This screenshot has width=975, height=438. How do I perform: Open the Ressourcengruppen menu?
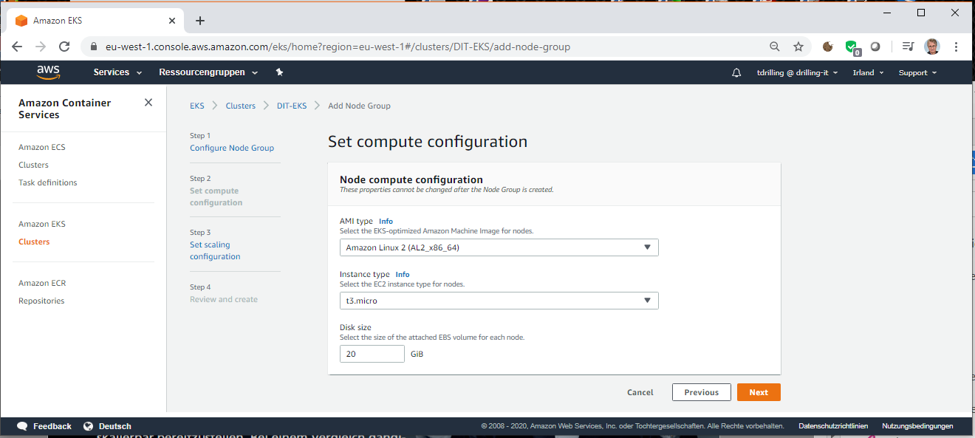click(208, 72)
